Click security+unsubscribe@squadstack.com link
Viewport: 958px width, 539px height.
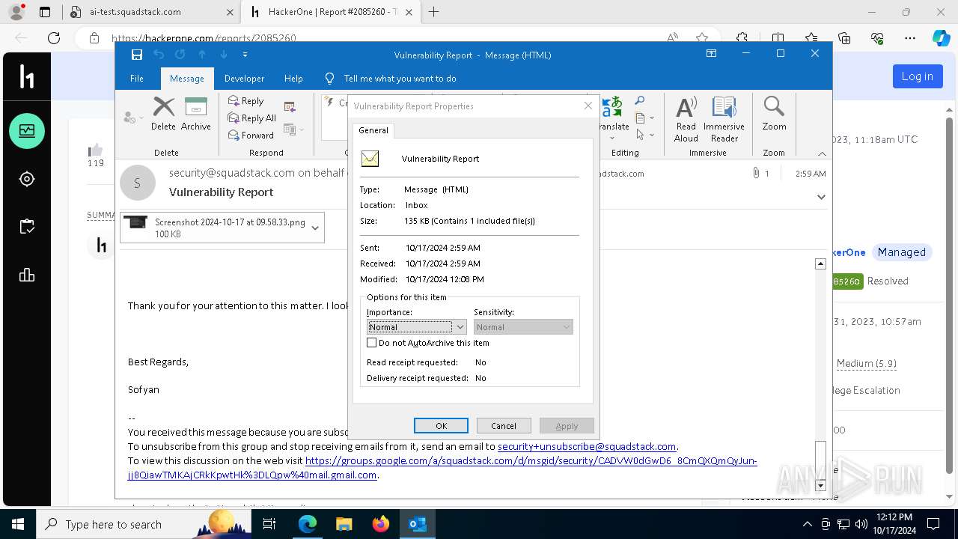587,446
